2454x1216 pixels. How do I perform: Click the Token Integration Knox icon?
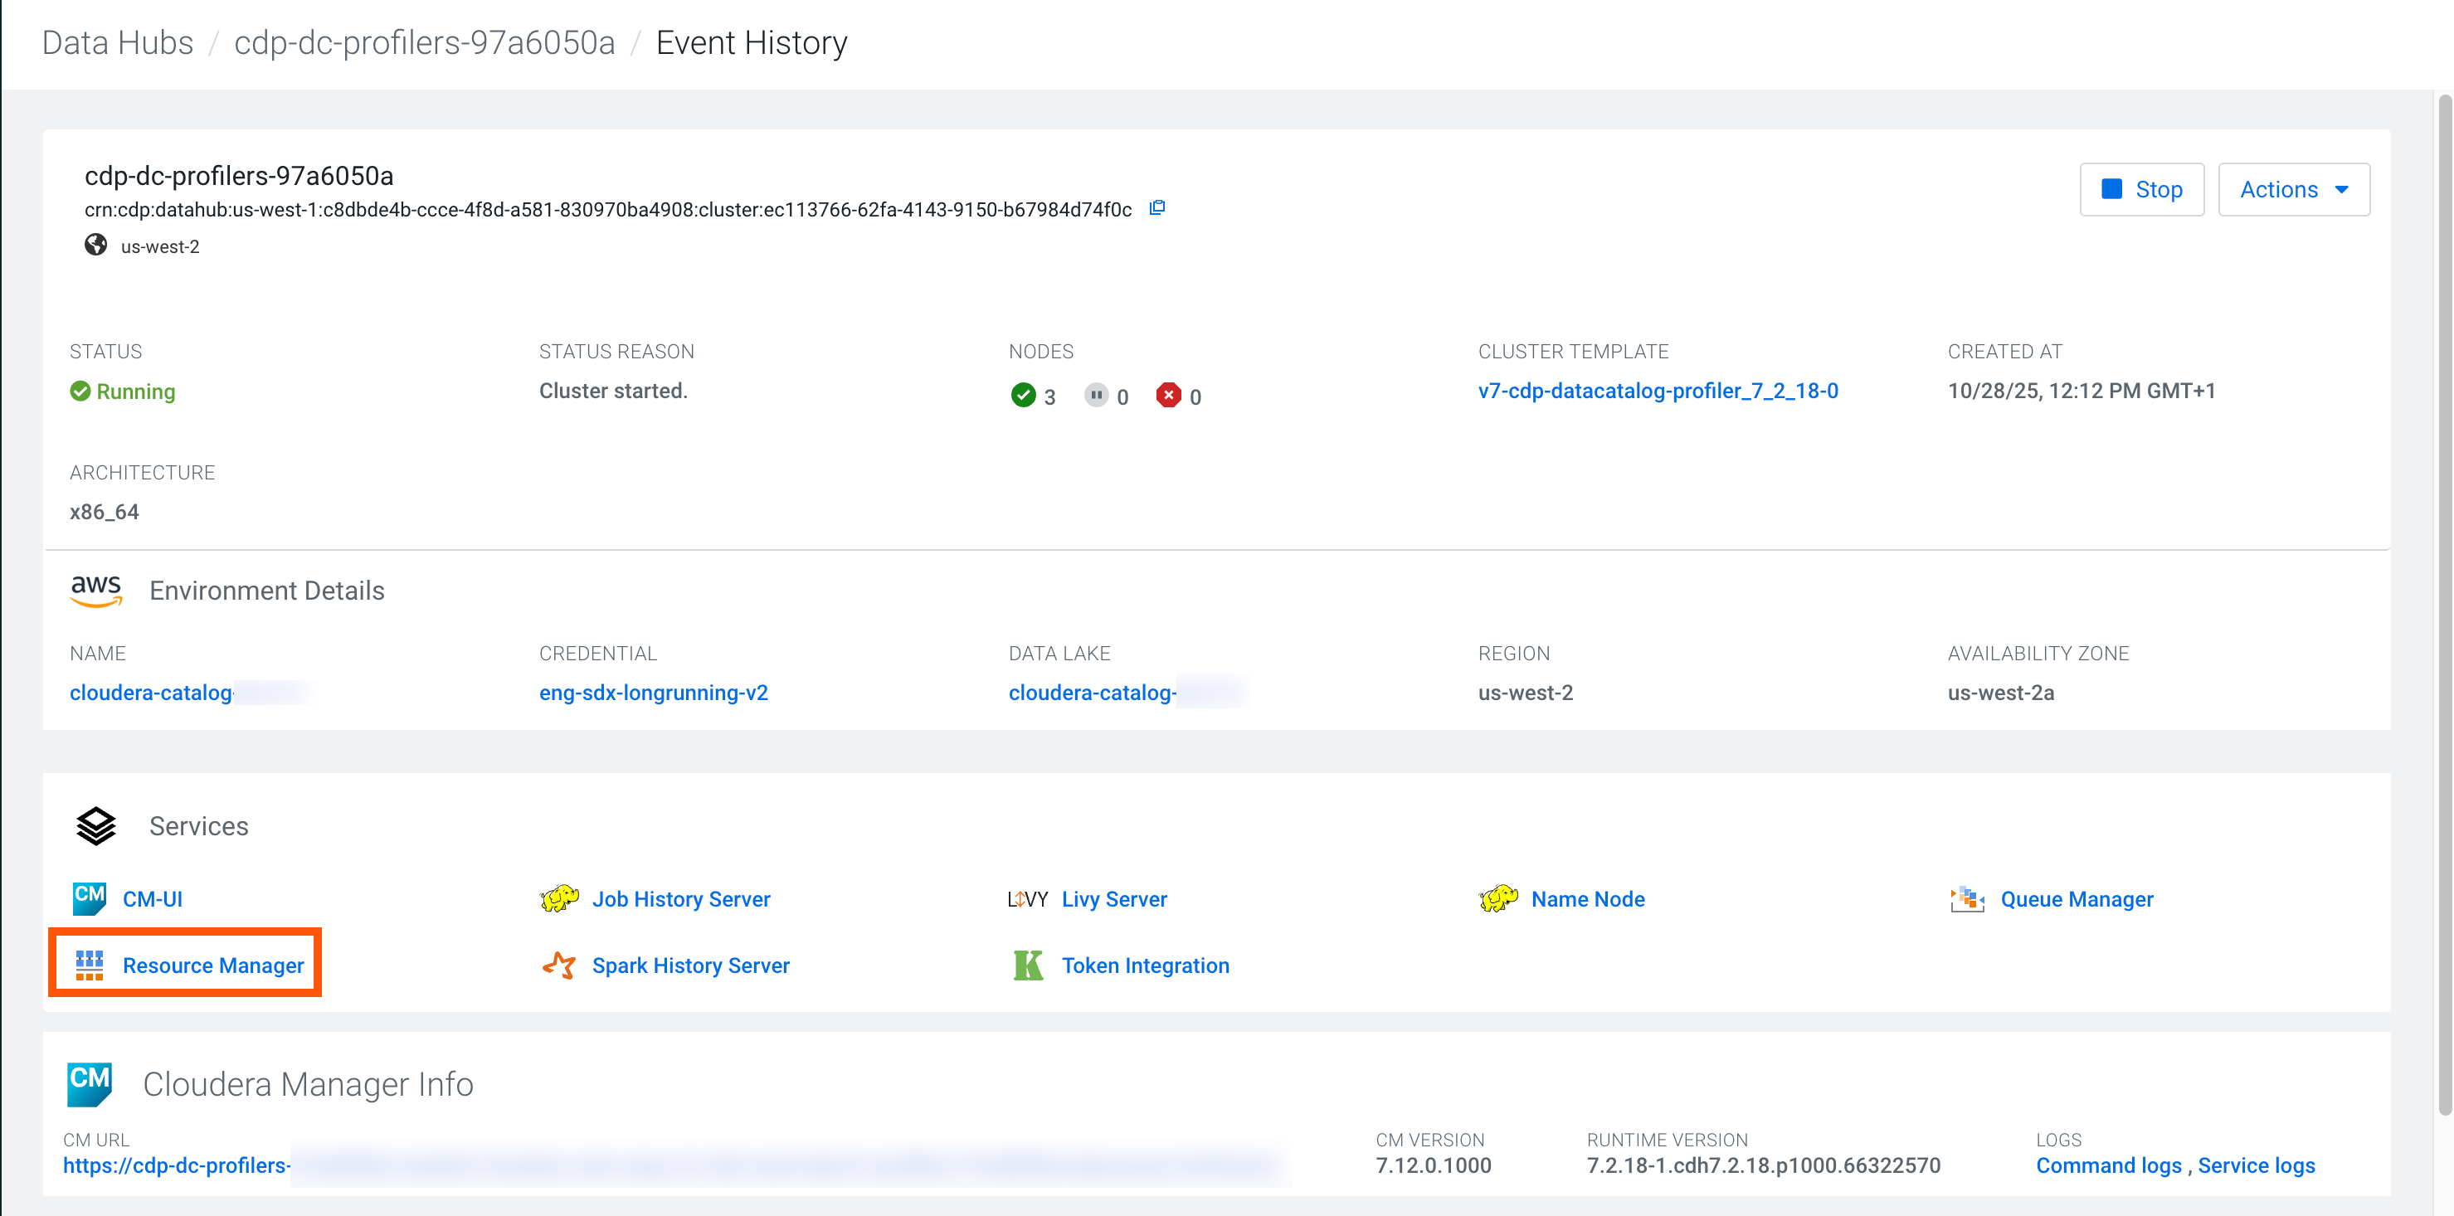pos(1028,965)
